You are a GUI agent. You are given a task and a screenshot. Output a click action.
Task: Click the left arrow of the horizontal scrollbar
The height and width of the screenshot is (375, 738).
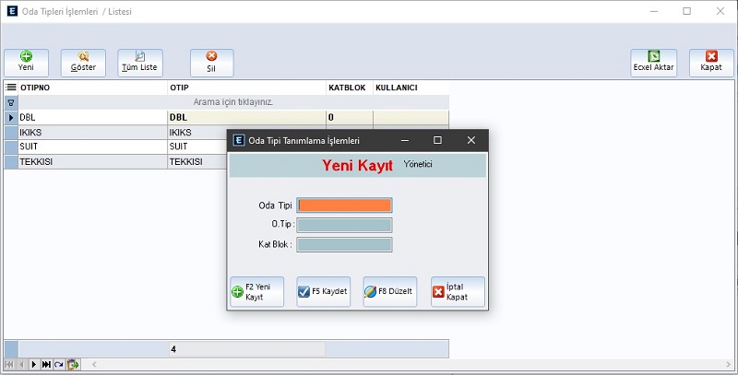(94, 364)
